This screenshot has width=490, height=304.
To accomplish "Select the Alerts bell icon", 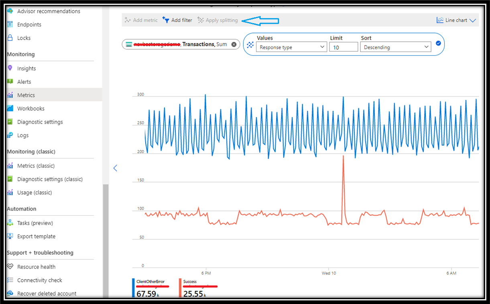I will 9,81.
